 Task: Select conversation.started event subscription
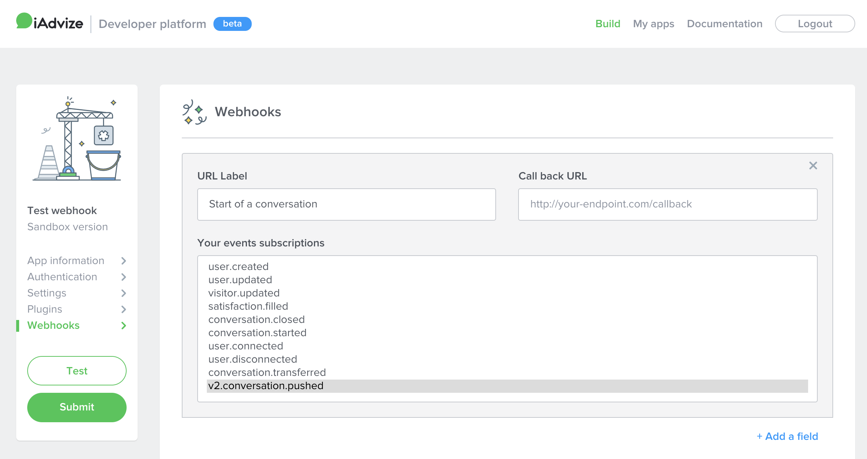[257, 333]
